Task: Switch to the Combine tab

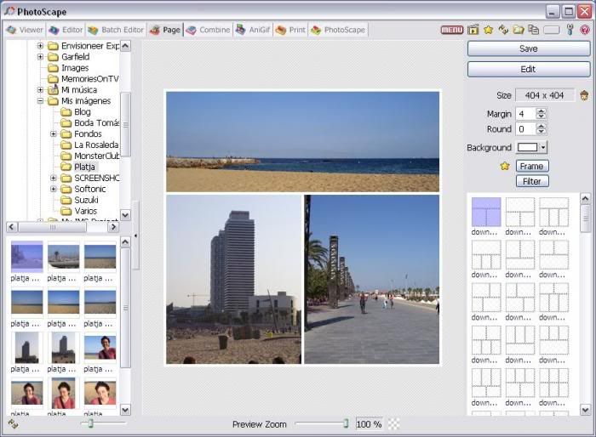Action: 208,30
